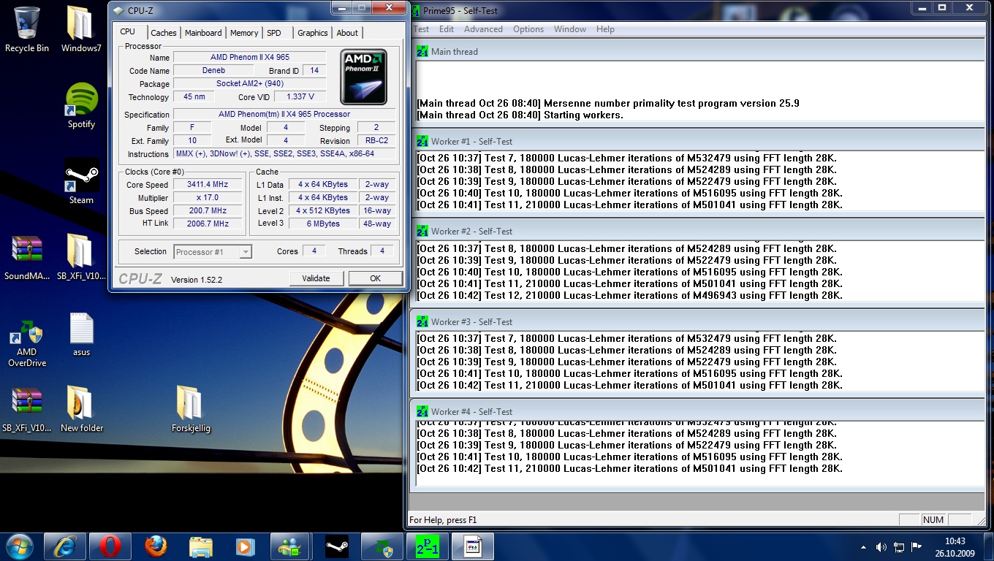The height and width of the screenshot is (561, 994).
Task: Click the Main thread window icon
Action: pos(422,52)
